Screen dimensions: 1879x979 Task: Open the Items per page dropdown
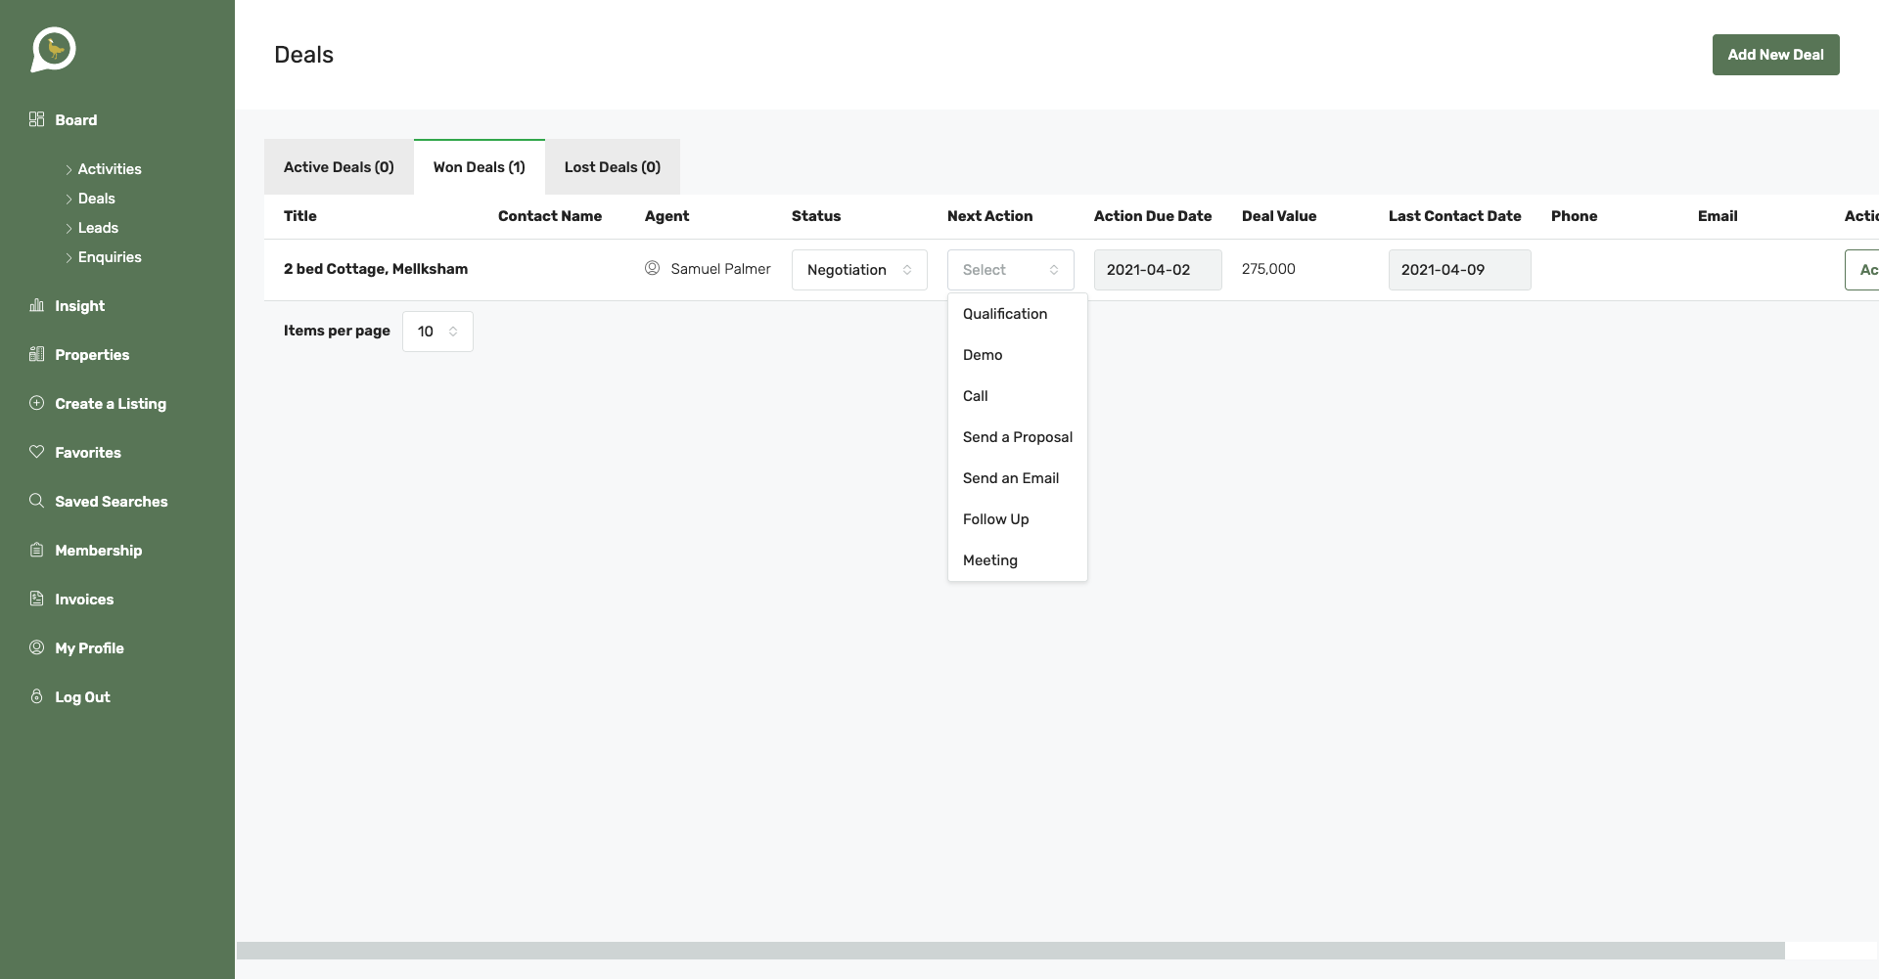[436, 332]
